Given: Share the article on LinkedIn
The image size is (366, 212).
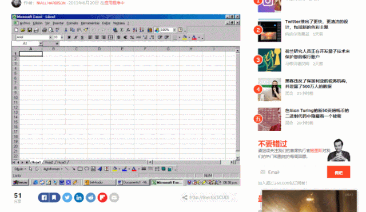Looking at the screenshot, I should pyautogui.click(x=79, y=198).
